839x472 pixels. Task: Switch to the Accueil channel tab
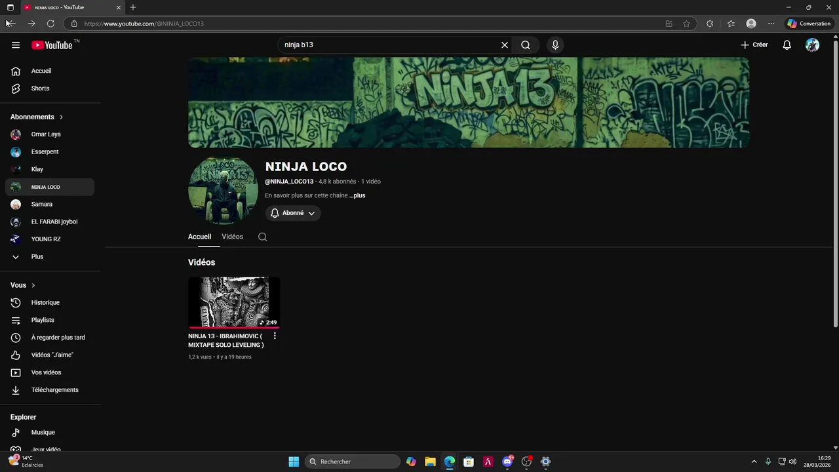point(199,237)
